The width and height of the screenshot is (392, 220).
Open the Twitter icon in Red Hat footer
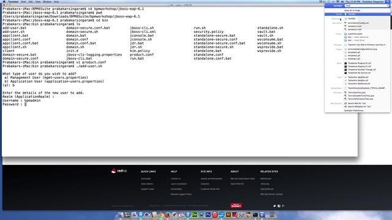[274, 206]
